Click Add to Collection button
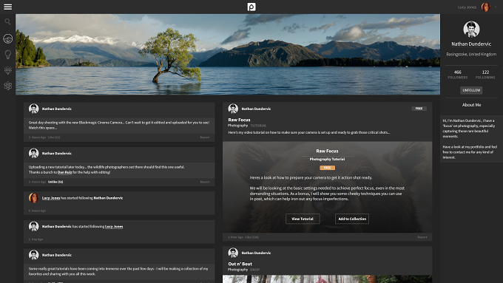Image resolution: width=503 pixels, height=283 pixels. point(352,219)
